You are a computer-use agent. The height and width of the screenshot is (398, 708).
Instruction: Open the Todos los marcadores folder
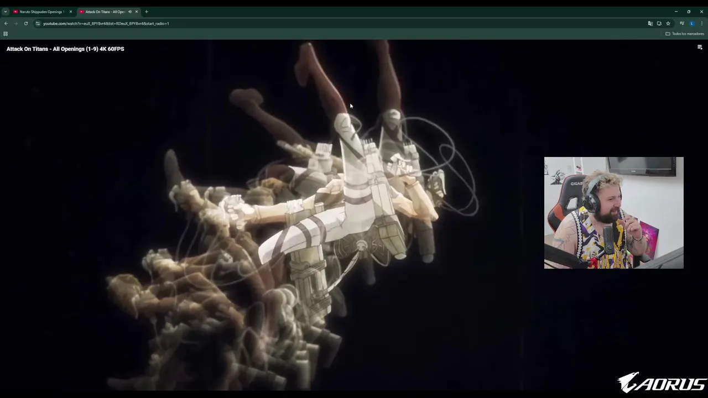click(684, 34)
